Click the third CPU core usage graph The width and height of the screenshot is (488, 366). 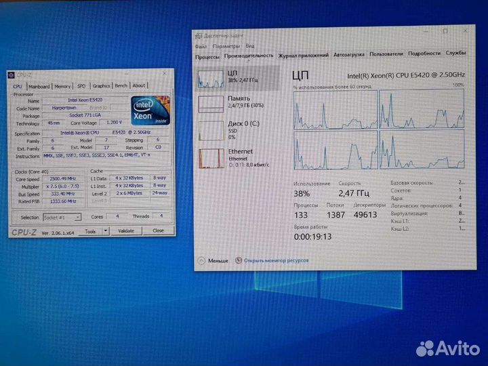(x=335, y=150)
